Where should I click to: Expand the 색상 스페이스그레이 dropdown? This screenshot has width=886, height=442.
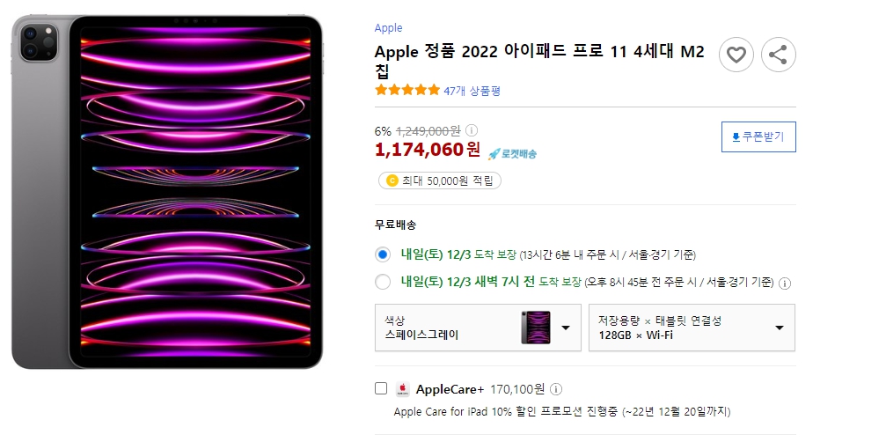point(478,328)
